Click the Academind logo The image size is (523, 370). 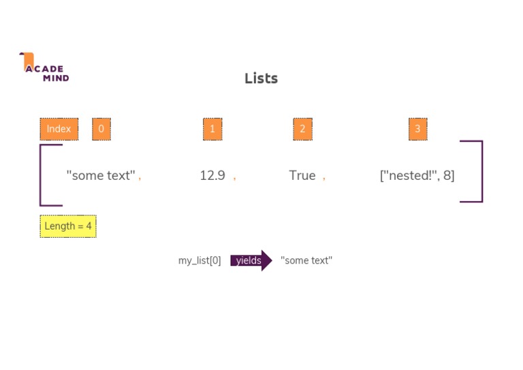[44, 67]
